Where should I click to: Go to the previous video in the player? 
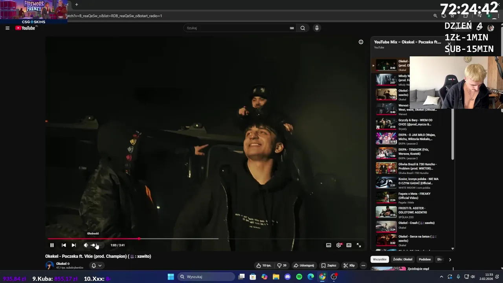tap(64, 245)
